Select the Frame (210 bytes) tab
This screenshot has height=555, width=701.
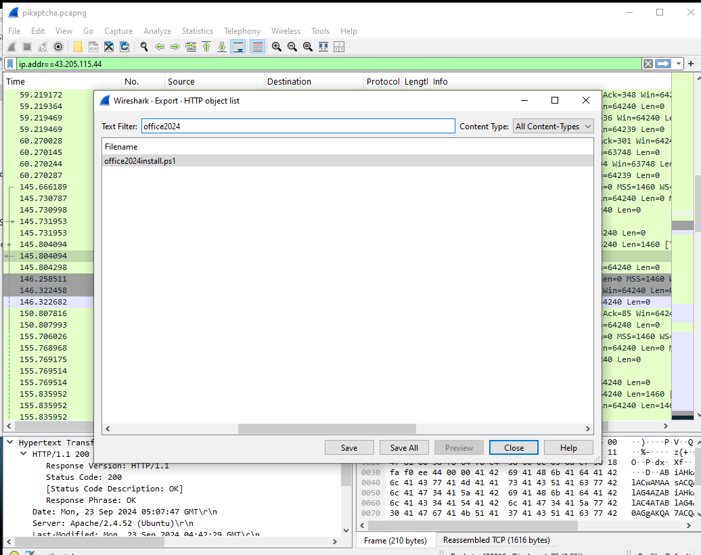(x=395, y=540)
